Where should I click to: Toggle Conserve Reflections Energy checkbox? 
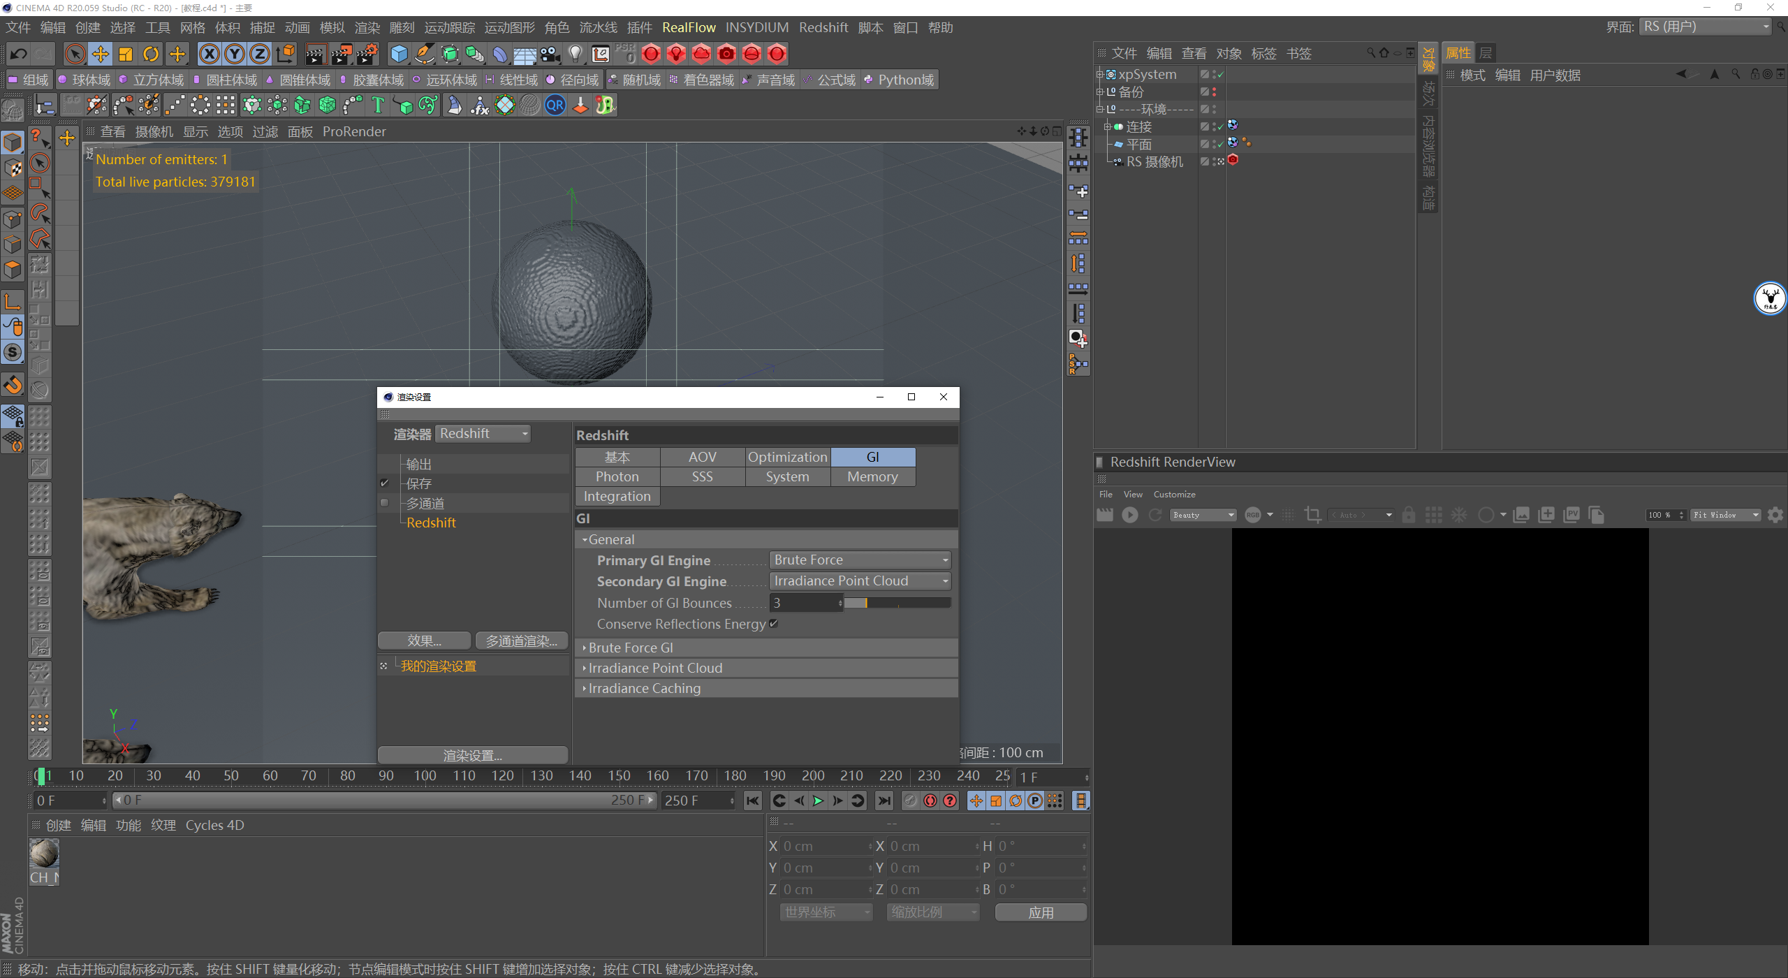[x=774, y=624]
